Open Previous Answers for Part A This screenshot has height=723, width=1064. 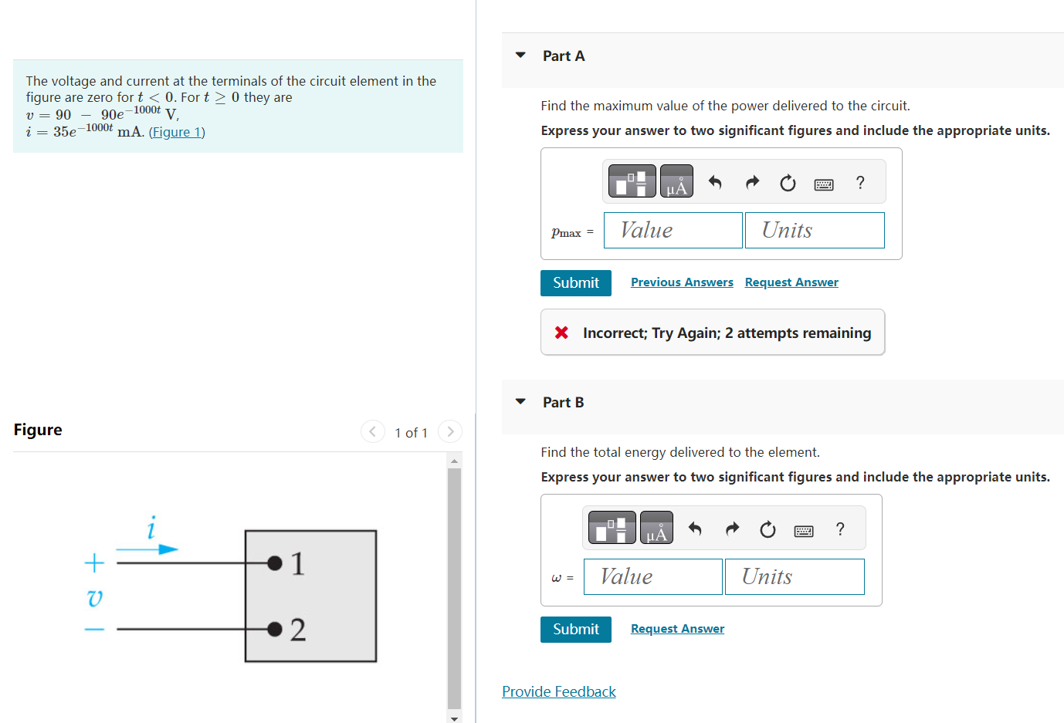(682, 282)
